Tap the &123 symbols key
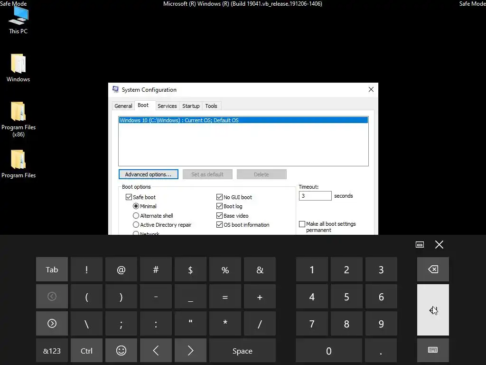486x365 pixels. [x=52, y=350]
